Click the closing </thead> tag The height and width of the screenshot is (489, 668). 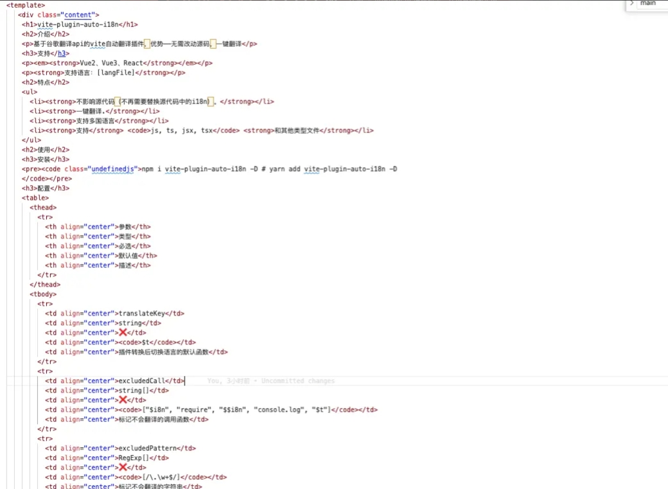coord(45,285)
